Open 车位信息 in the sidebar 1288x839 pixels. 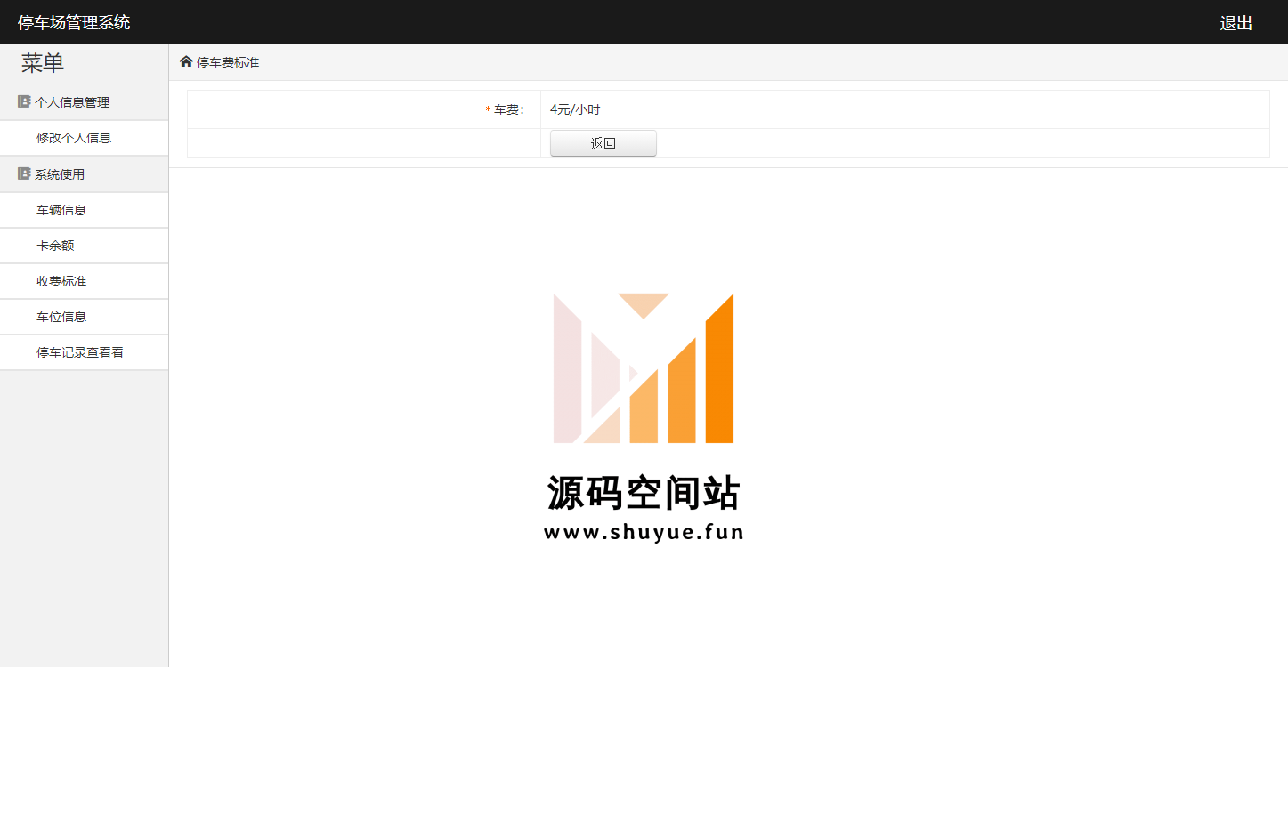pos(84,317)
